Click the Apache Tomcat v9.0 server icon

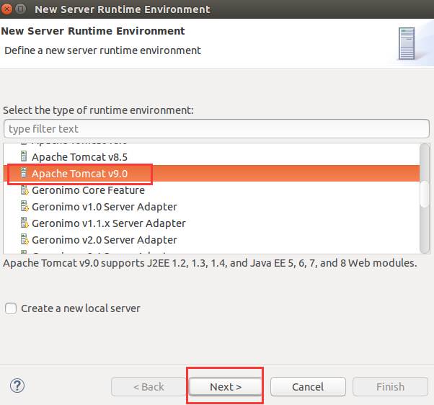pyautogui.click(x=24, y=174)
